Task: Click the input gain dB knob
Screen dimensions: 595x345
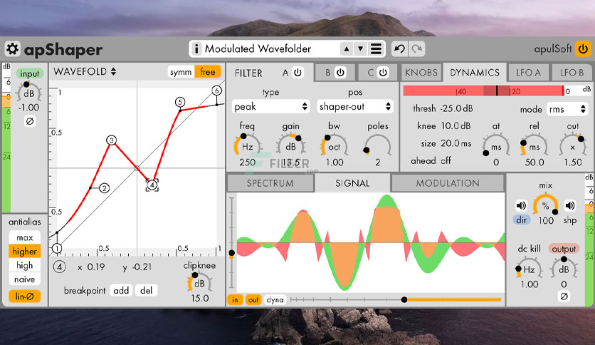Action: pos(29,93)
